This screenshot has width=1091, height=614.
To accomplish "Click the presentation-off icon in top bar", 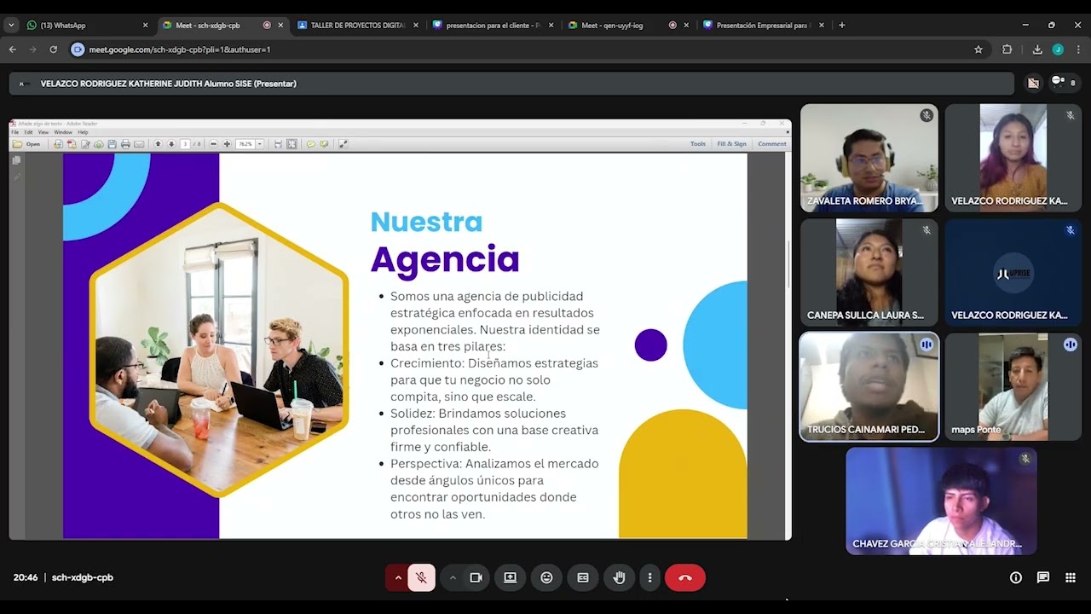I will tap(1033, 83).
